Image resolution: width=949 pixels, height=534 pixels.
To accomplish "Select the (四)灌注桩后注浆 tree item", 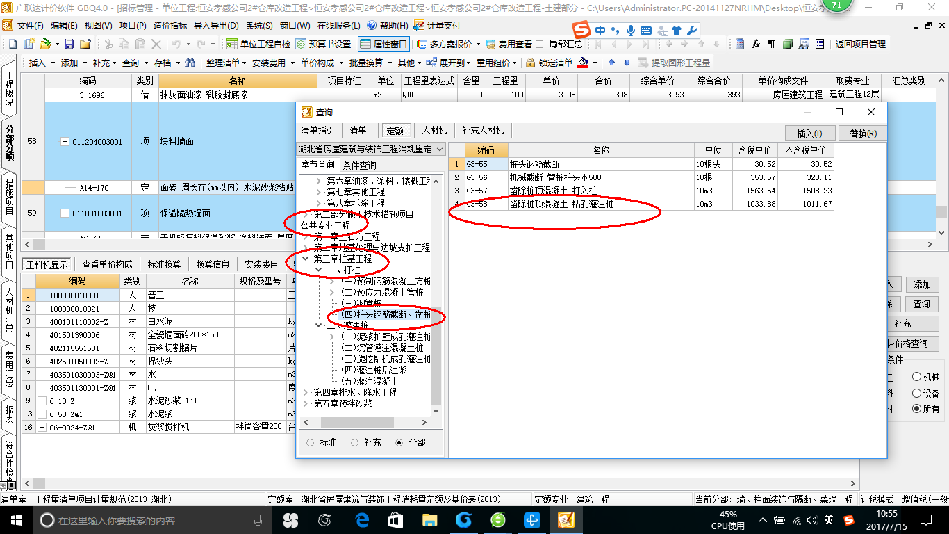I will coord(374,370).
